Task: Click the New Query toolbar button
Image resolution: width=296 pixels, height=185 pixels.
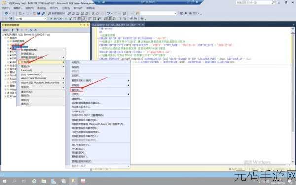Action: (56, 13)
